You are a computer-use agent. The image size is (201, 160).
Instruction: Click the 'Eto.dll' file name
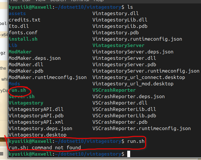(19, 26)
